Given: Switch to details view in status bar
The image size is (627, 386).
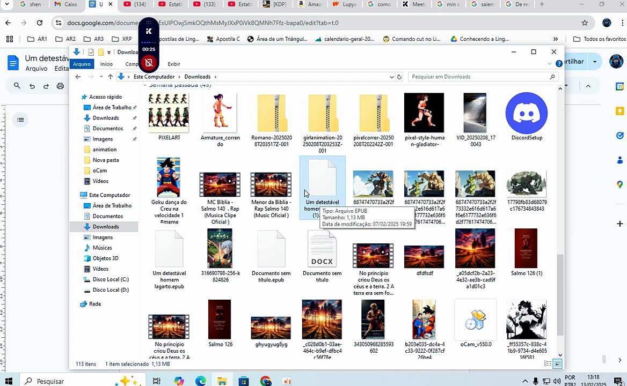Looking at the screenshot, I should tap(548, 363).
